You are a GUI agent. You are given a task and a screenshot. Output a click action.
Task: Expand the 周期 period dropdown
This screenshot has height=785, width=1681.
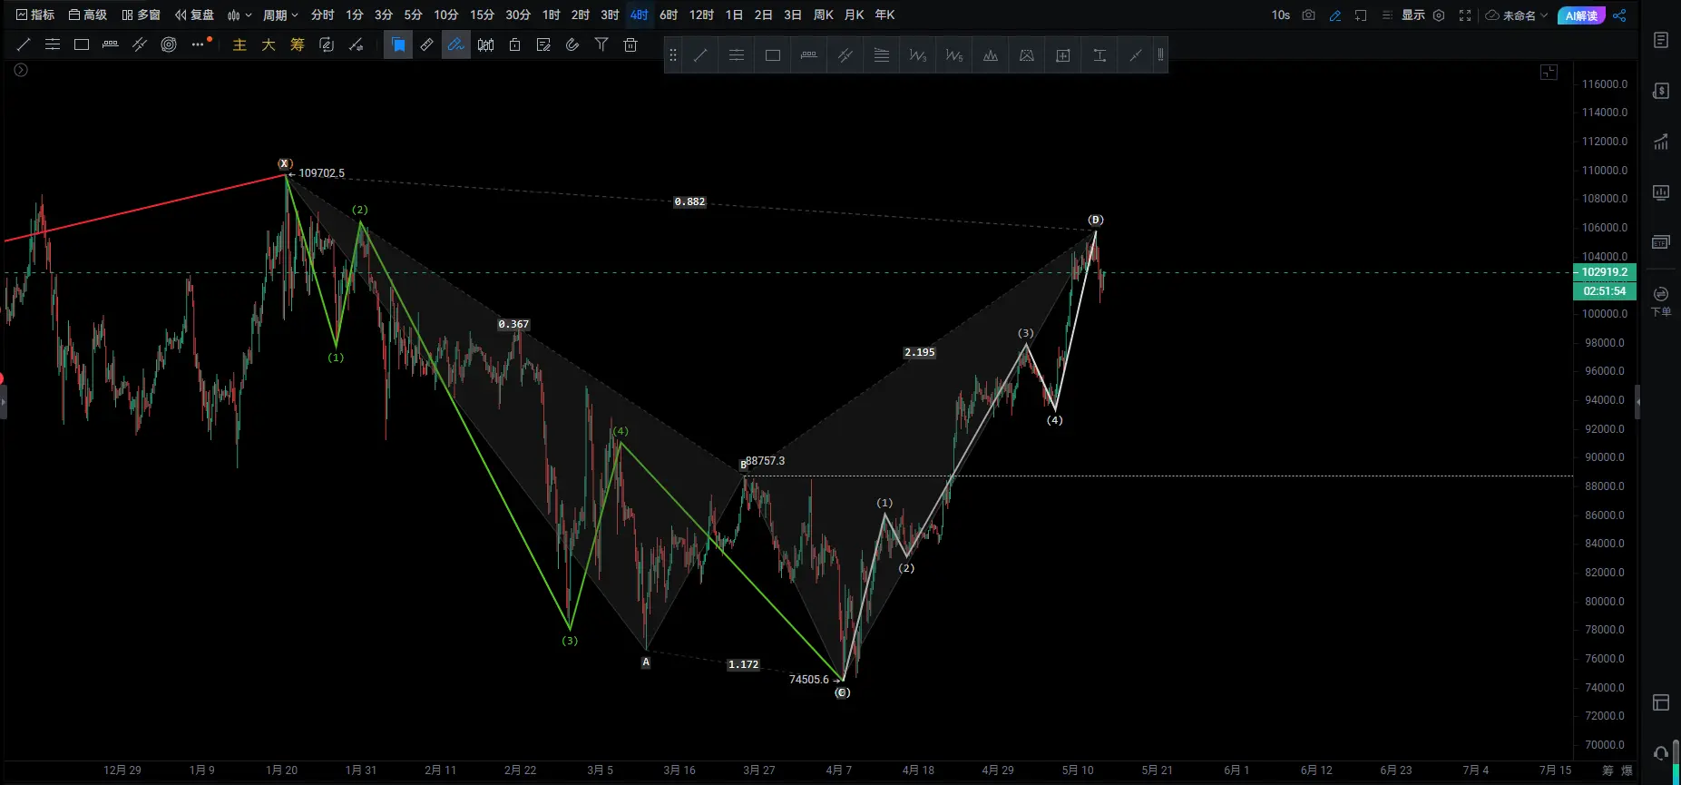pos(280,15)
